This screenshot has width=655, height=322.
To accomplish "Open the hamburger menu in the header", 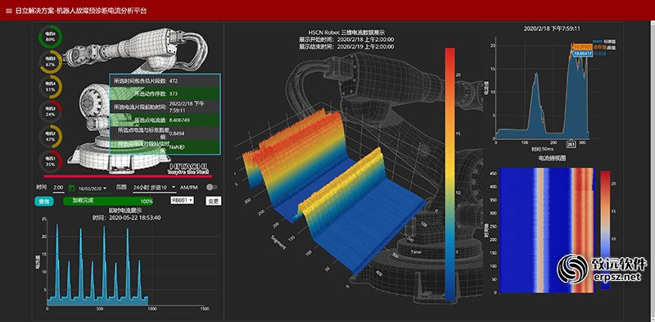I will coord(9,11).
